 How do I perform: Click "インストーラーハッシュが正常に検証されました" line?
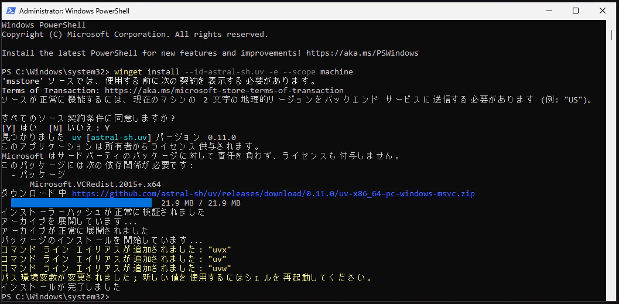coord(103,213)
